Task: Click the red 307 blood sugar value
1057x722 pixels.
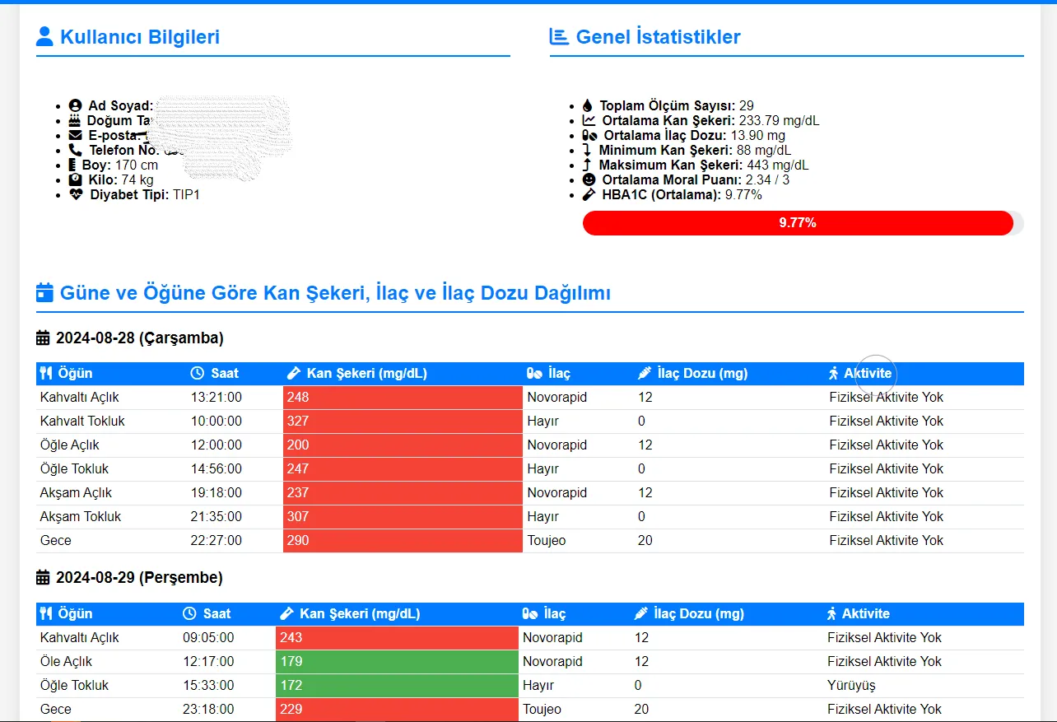Action: (x=298, y=517)
